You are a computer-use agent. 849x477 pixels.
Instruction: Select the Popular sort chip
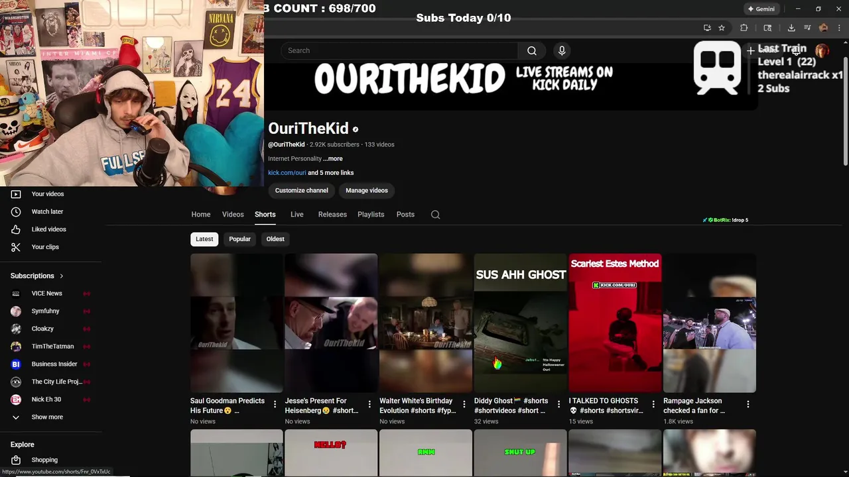[239, 239]
